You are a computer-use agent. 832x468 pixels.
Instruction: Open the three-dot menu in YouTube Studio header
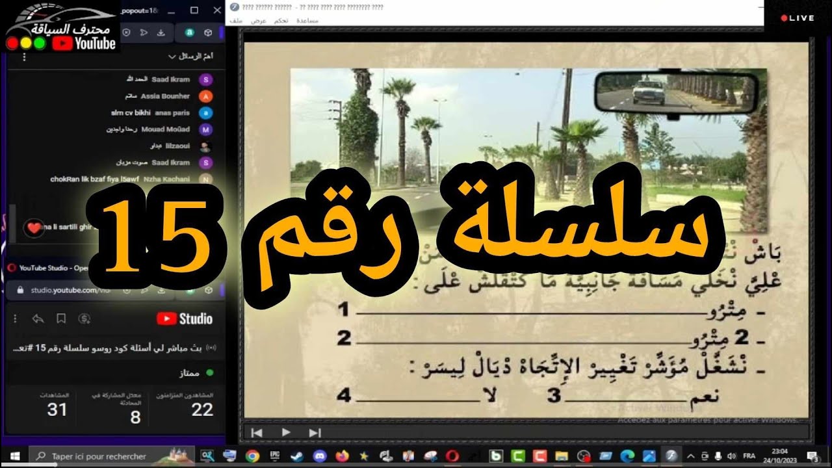tap(16, 318)
